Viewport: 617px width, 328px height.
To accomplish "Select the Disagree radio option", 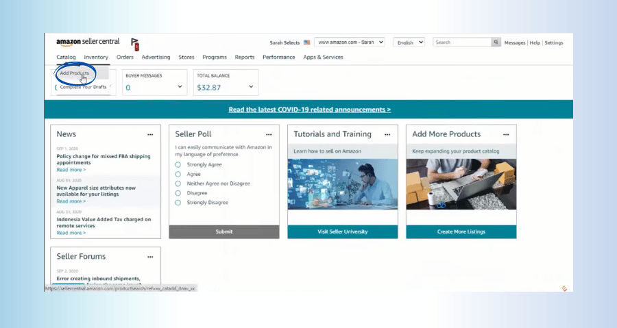I will [x=178, y=193].
